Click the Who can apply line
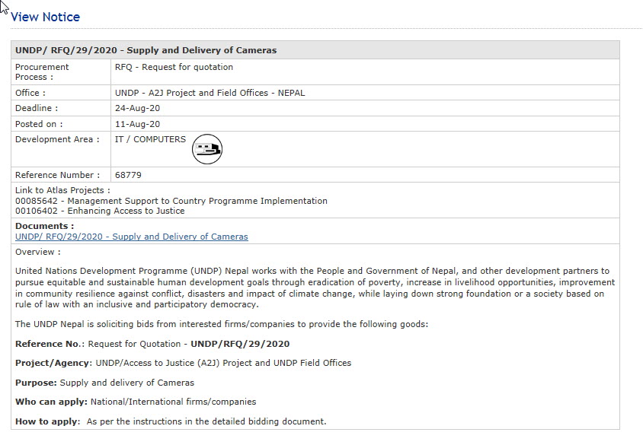The image size is (643, 445). tap(136, 402)
